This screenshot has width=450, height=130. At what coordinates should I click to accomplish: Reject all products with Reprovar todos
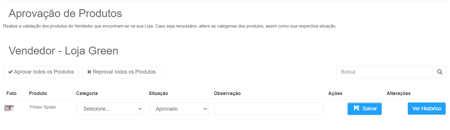coord(121,72)
